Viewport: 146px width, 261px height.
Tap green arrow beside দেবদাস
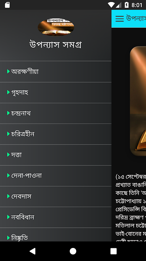click(8, 196)
